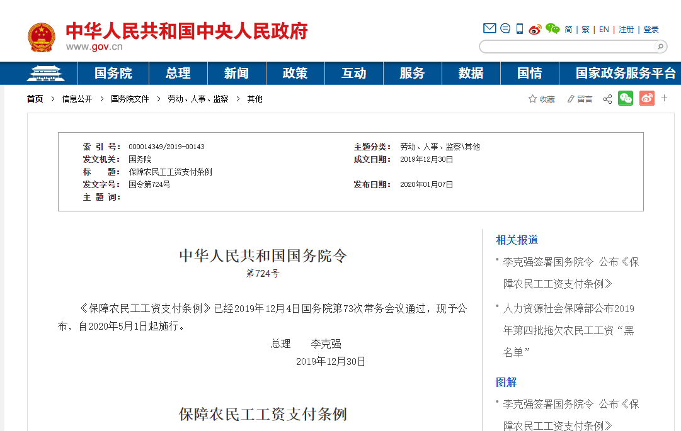Click the star 收藏 favorite icon
Image resolution: width=681 pixels, height=431 pixels.
pyautogui.click(x=533, y=99)
